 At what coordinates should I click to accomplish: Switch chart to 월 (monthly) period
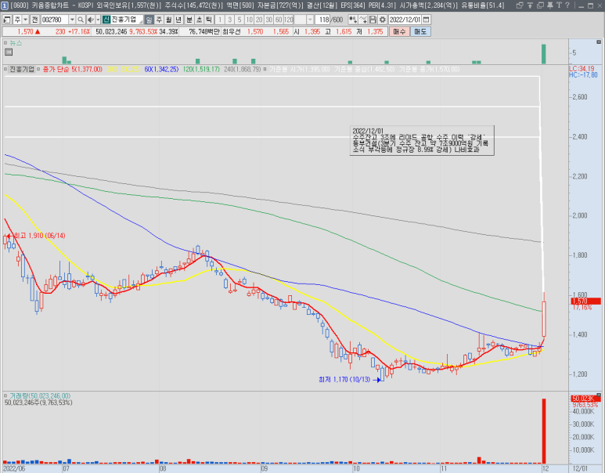tap(170, 19)
